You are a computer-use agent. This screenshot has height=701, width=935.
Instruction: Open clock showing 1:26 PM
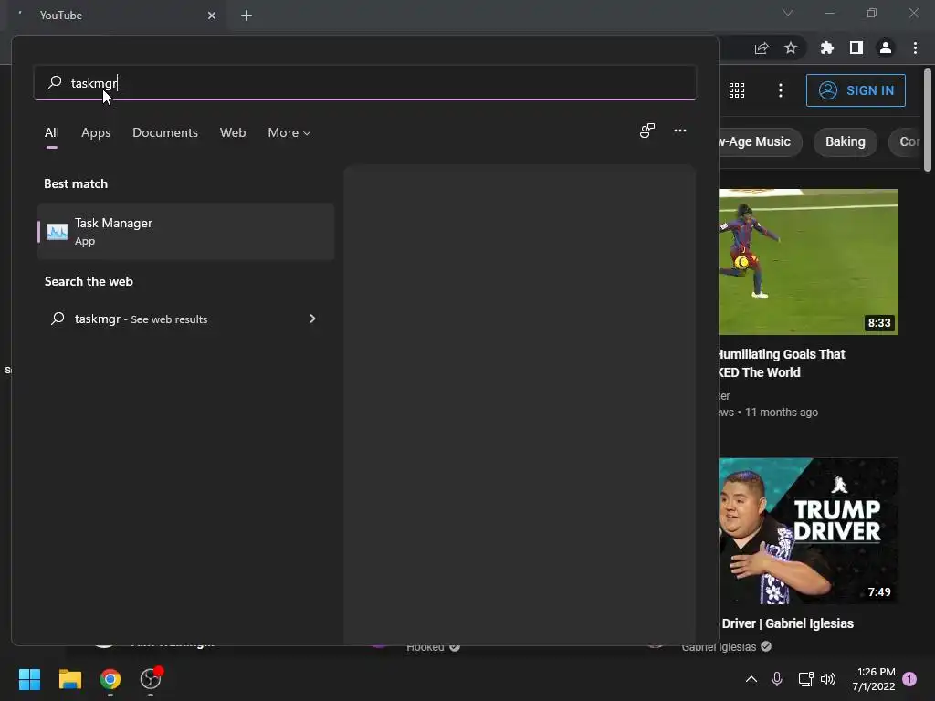[874, 679]
